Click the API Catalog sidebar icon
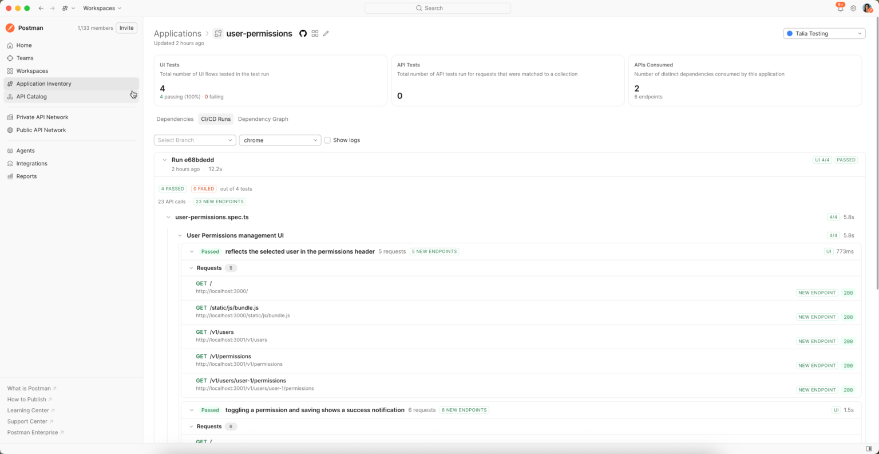The image size is (879, 454). [x=10, y=97]
